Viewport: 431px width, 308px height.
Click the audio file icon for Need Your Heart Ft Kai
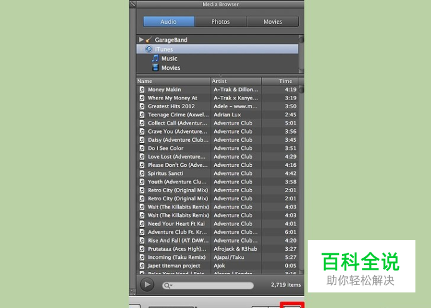(142, 224)
